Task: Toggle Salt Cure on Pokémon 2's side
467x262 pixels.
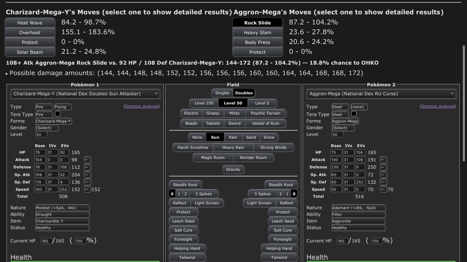Action: [x=283, y=230]
